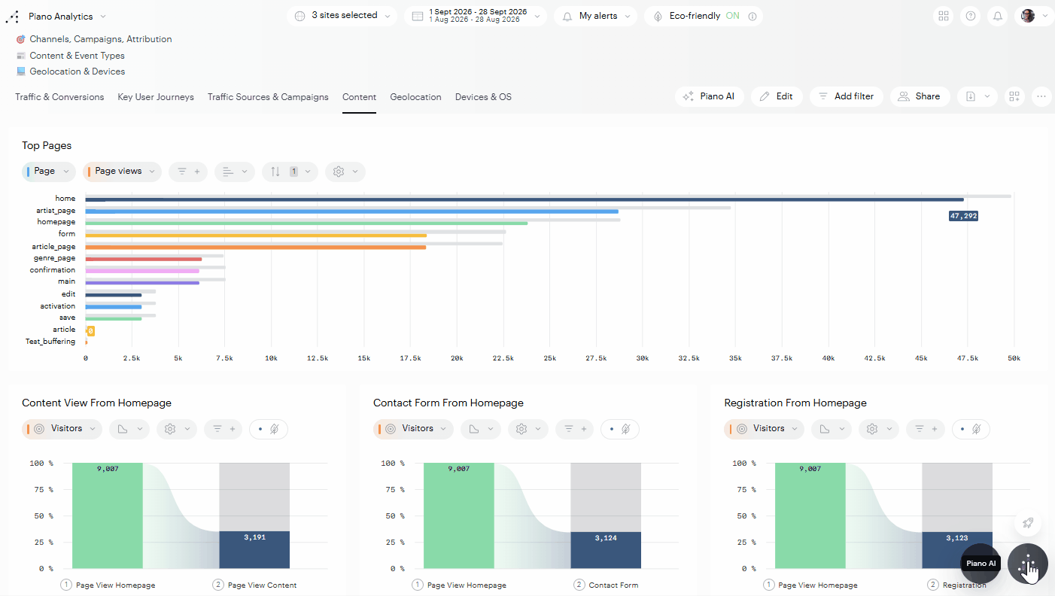Click the Add filter button

pos(847,96)
